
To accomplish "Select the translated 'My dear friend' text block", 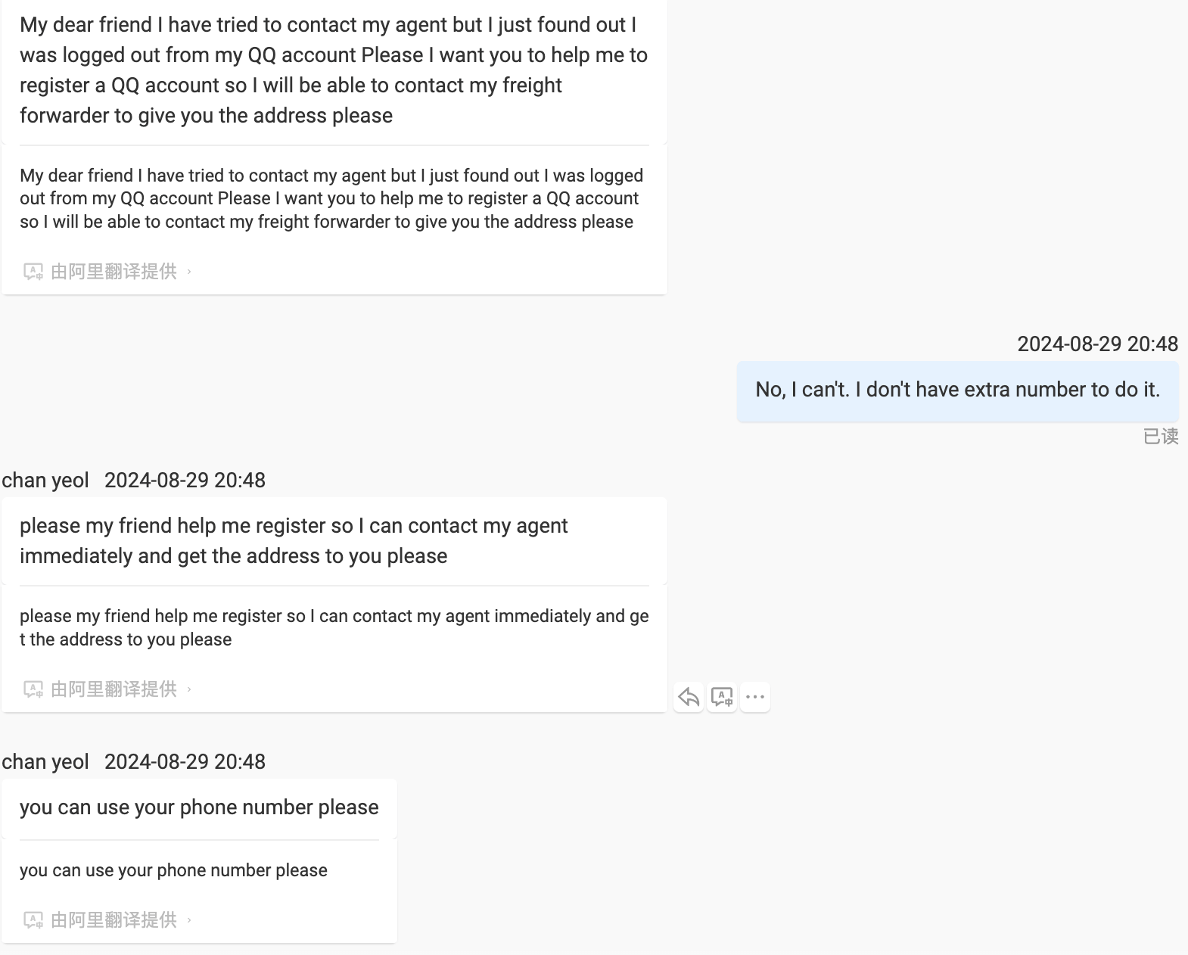I will [x=332, y=199].
